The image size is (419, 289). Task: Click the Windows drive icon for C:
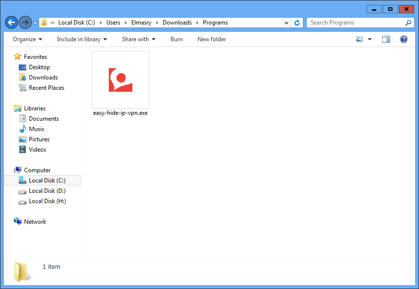[23, 180]
